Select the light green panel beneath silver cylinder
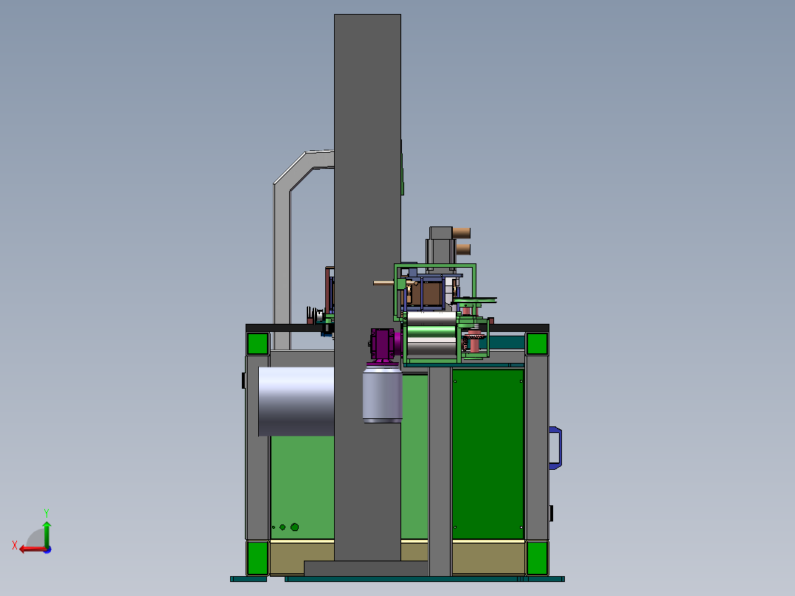 click(302, 487)
